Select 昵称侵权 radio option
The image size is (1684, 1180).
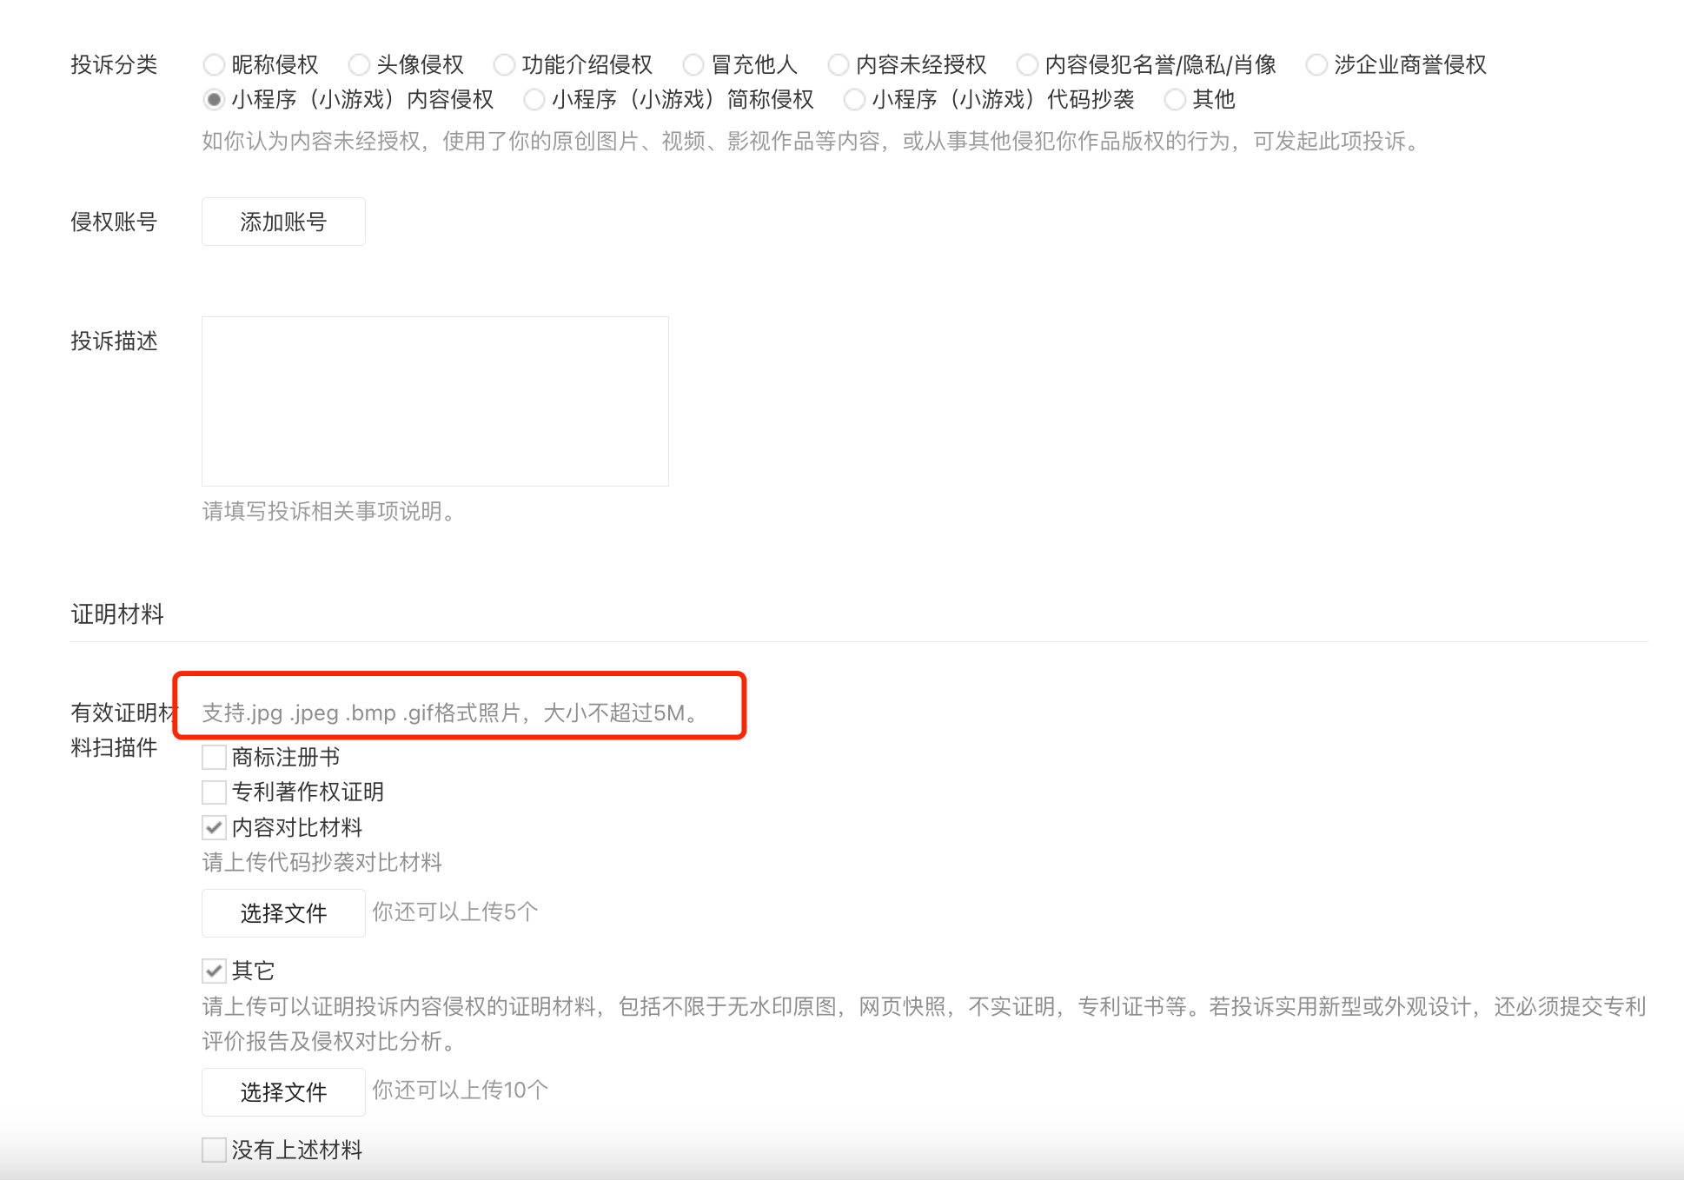click(214, 65)
